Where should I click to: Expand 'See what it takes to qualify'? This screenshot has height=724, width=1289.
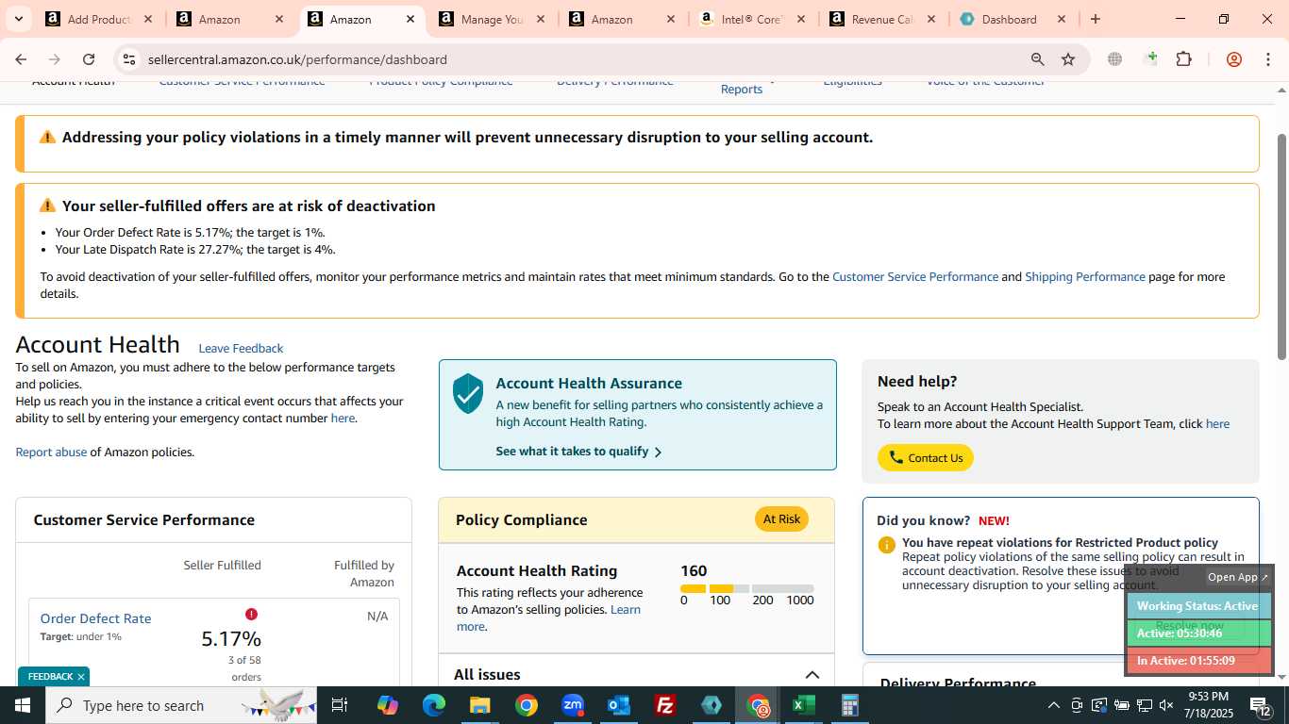578,452
